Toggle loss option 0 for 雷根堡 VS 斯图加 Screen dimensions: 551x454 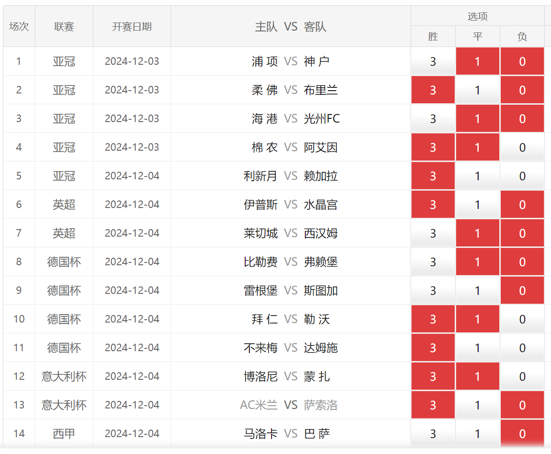[522, 290]
